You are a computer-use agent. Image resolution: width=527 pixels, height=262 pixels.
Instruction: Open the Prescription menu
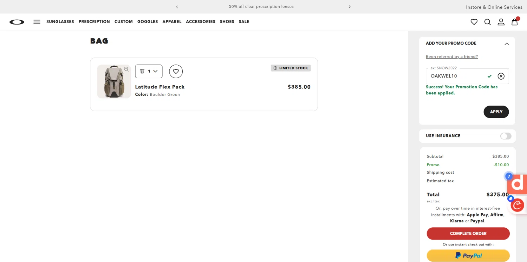click(x=94, y=22)
